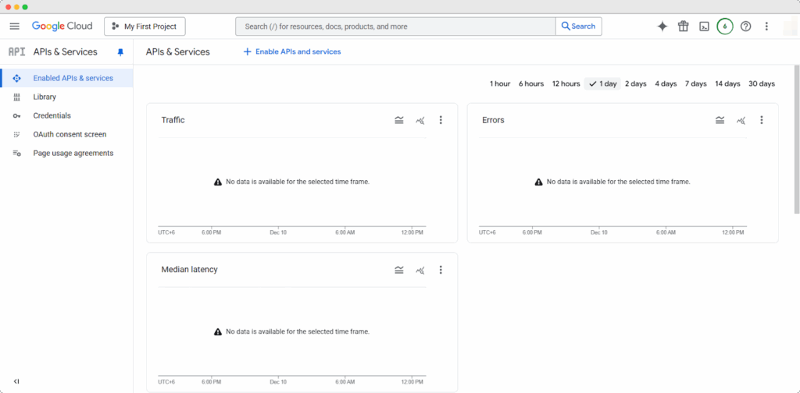
Task: Toggle legend icon on Traffic chart
Action: pyautogui.click(x=399, y=120)
